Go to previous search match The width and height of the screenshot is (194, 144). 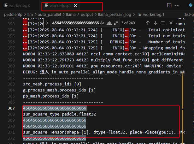tap(148, 23)
